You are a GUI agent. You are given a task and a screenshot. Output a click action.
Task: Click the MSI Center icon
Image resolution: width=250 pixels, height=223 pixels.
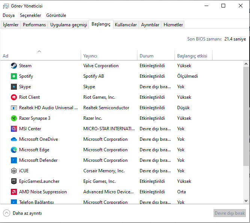(14, 129)
